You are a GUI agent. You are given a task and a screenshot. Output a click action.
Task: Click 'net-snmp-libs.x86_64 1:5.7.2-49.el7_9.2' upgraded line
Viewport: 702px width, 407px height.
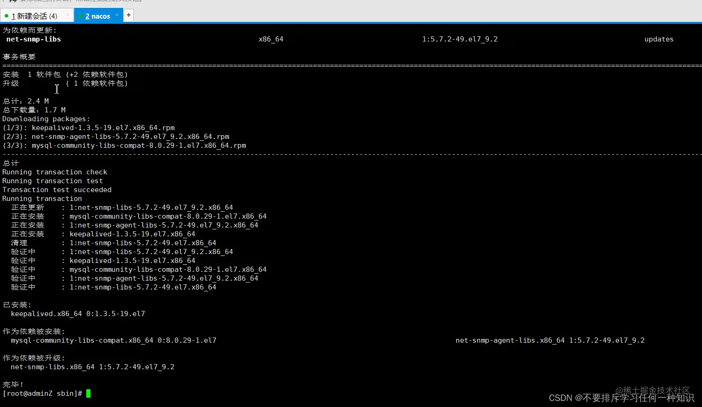pyautogui.click(x=92, y=367)
